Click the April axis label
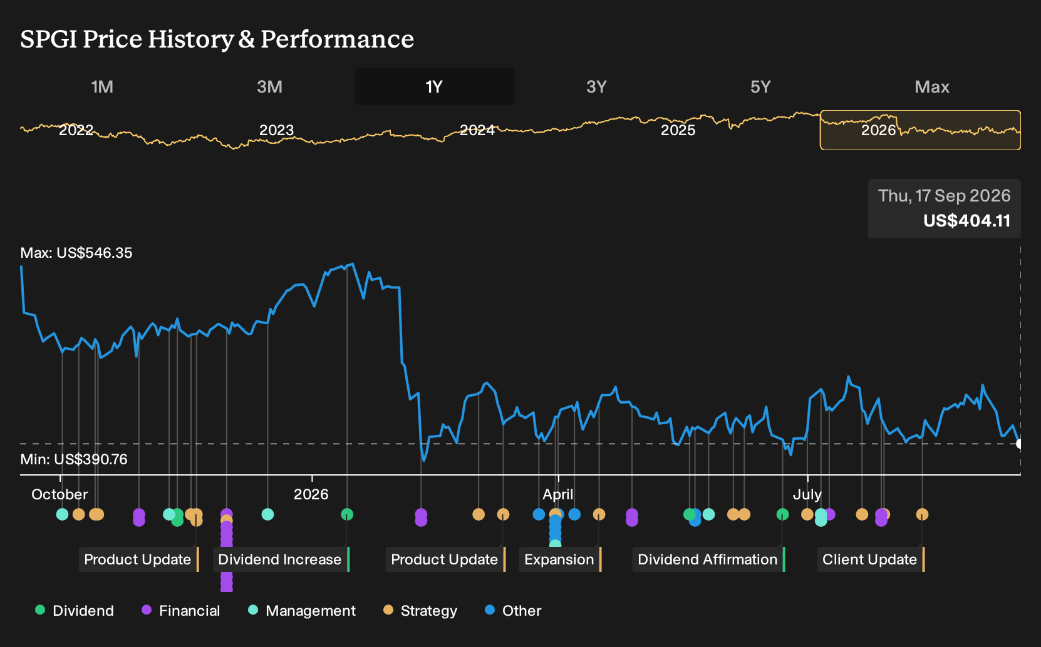This screenshot has height=647, width=1041. [x=557, y=494]
